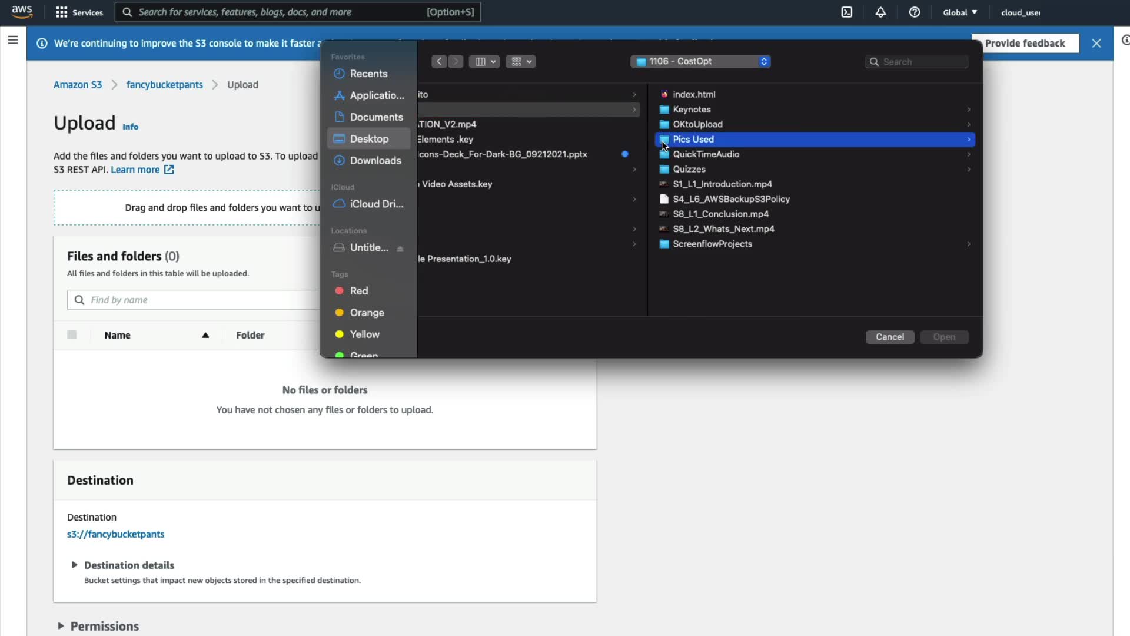The width and height of the screenshot is (1130, 636).
Task: Click Cancel in the file dialog
Action: click(x=889, y=337)
